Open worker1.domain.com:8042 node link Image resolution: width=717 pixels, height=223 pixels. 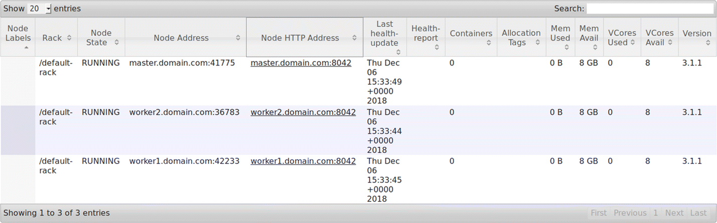[x=303, y=161]
